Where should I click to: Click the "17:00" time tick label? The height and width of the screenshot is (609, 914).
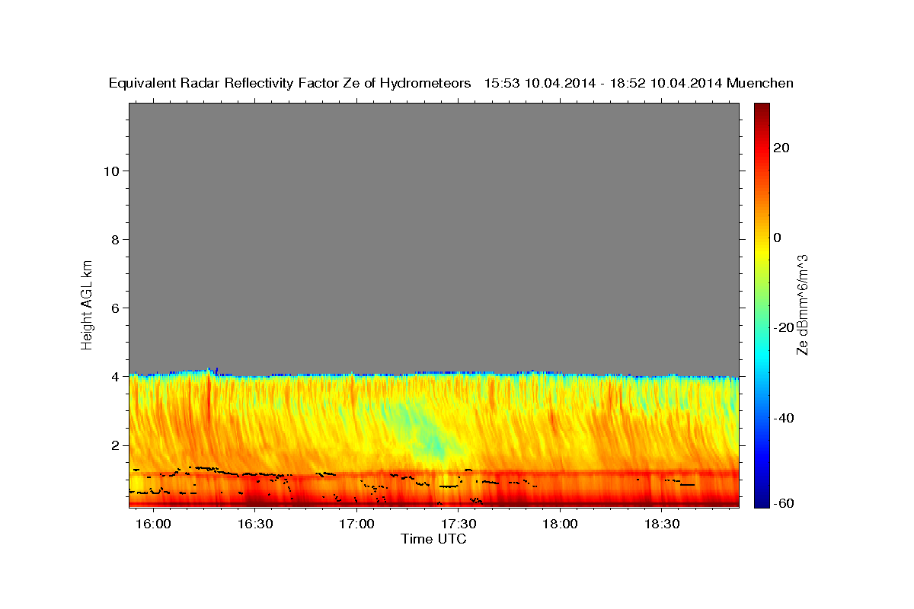coord(357,525)
